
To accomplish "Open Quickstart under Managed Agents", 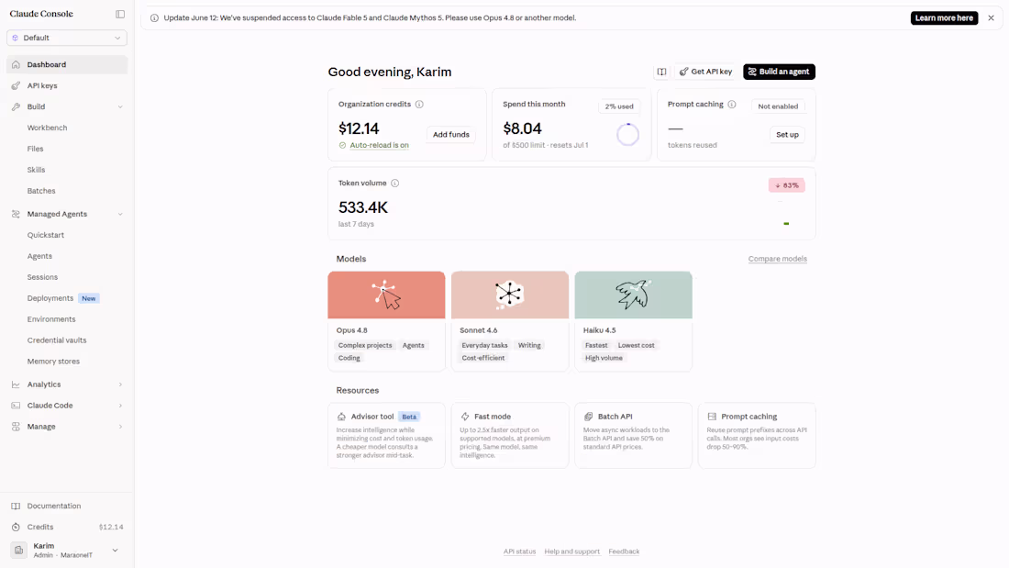I will [x=46, y=235].
